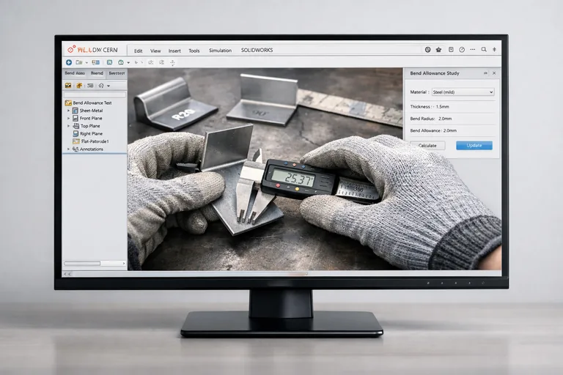Expand the Top Plane tree node
The width and height of the screenshot is (563, 375).
pyautogui.click(x=69, y=126)
